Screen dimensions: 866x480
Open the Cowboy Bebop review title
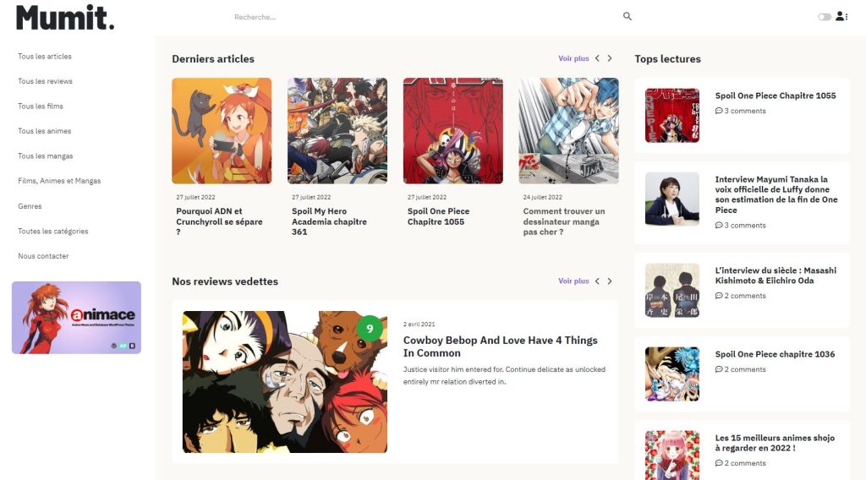click(500, 346)
